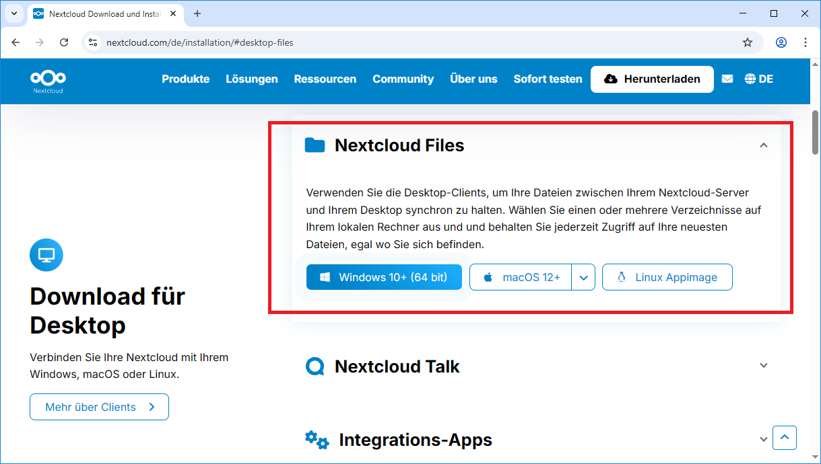821x464 pixels.
Task: Open the Community menu
Action: click(403, 79)
